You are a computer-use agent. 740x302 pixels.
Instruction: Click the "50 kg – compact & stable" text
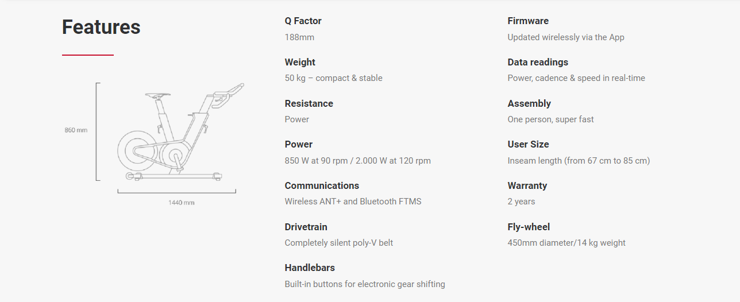[x=333, y=78]
